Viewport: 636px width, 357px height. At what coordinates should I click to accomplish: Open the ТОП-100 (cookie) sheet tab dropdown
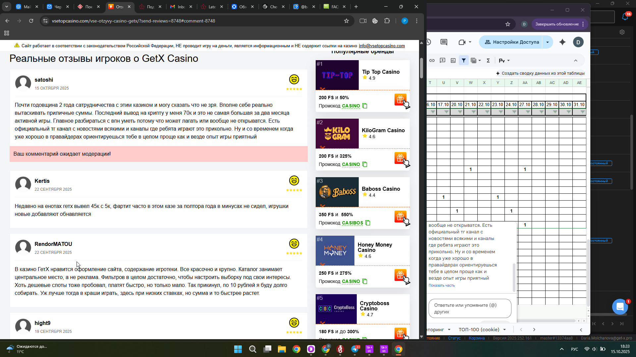point(504,330)
